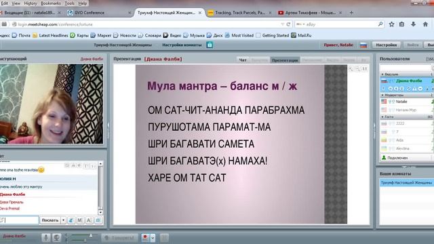Image resolution: width=434 pixels, height=244 pixels.
Task: Open the Most Visited bookmark folder
Action: click(239, 35)
